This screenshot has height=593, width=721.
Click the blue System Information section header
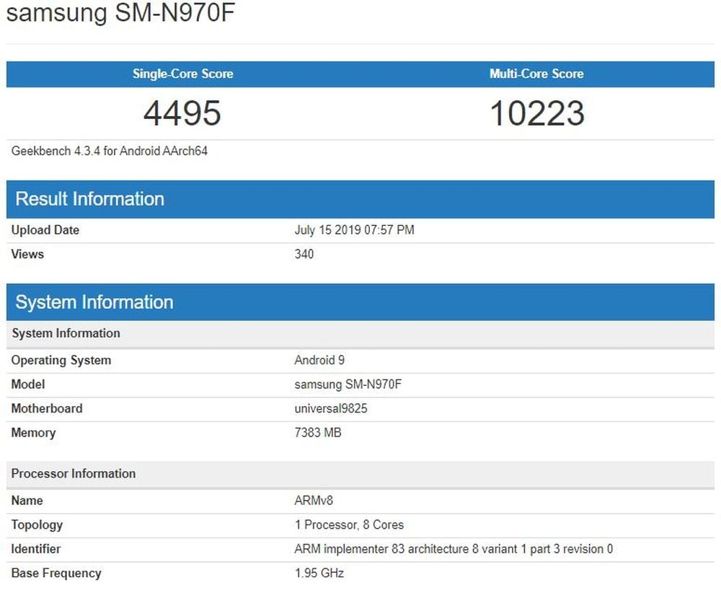coord(94,302)
